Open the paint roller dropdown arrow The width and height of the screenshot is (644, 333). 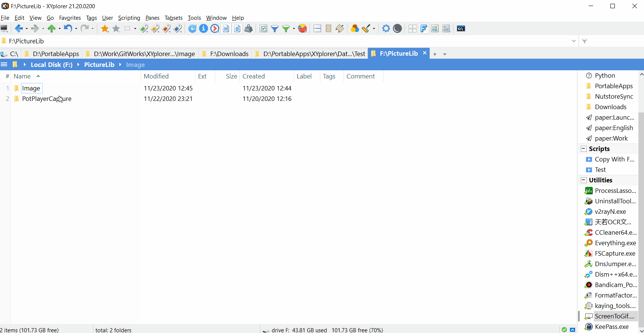(374, 29)
